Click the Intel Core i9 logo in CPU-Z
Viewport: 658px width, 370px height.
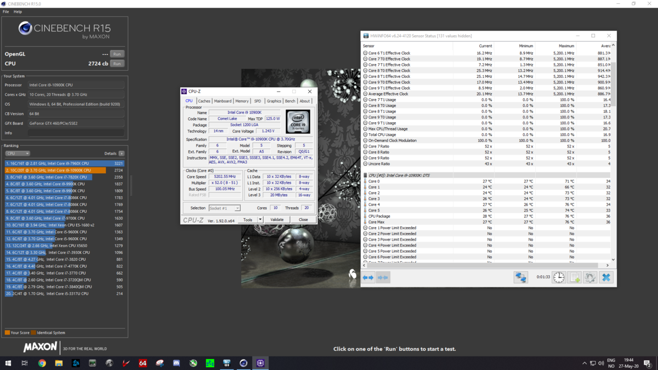pyautogui.click(x=297, y=122)
